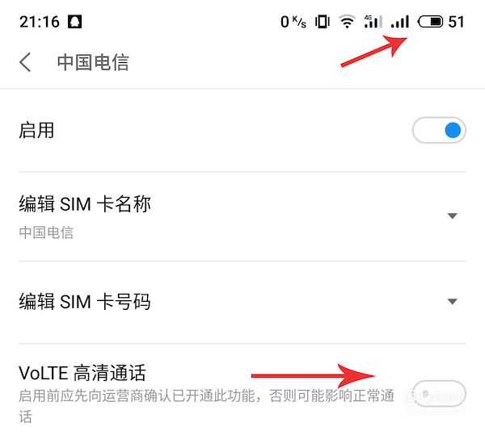Expand the 编辑 SIM 卡名称 dropdown arrow
485x435 pixels.
pyautogui.click(x=452, y=215)
